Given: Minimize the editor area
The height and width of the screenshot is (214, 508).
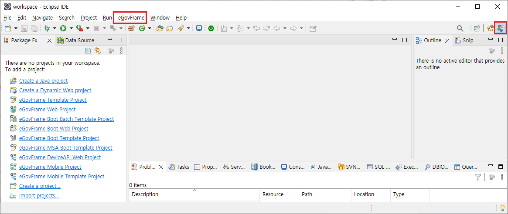Looking at the screenshot, I should (395, 40).
